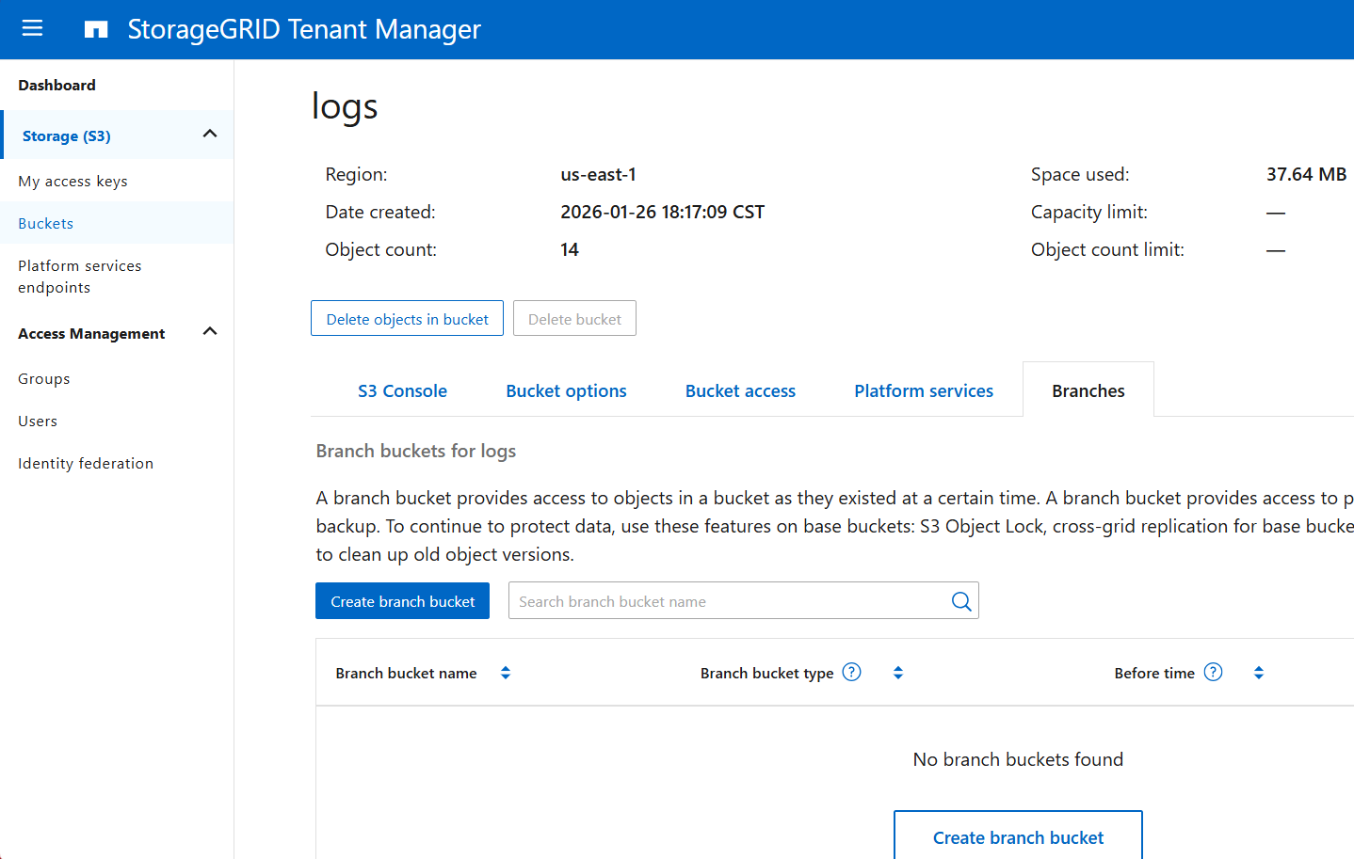
Task: Open My access keys page
Action: (73, 182)
